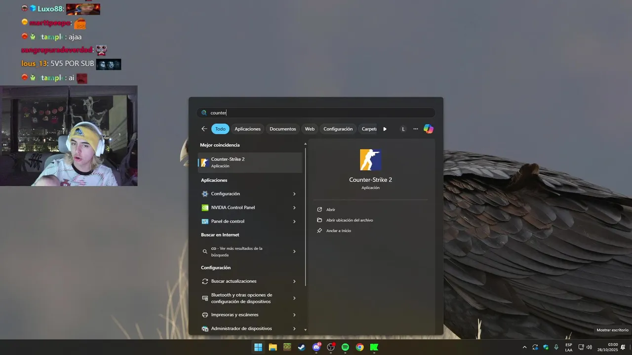Viewport: 632px width, 355px height.
Task: Open Spotify from taskbar
Action: [x=345, y=347]
